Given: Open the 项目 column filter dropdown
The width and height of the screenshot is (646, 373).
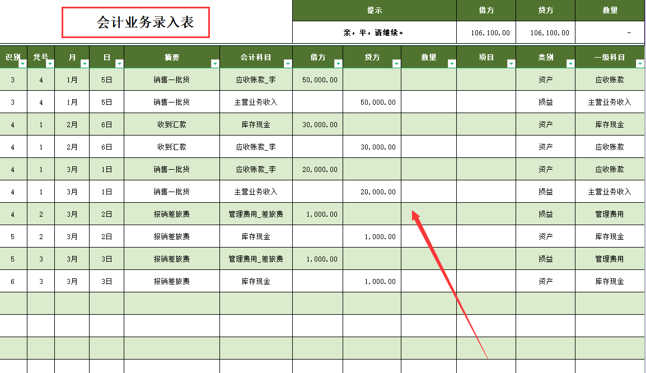Looking at the screenshot, I should coord(511,63).
